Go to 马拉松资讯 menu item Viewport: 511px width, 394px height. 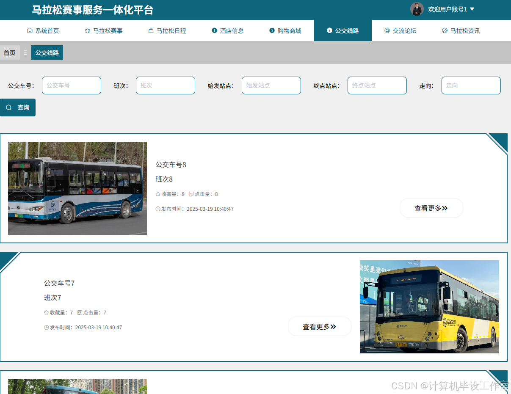(461, 30)
